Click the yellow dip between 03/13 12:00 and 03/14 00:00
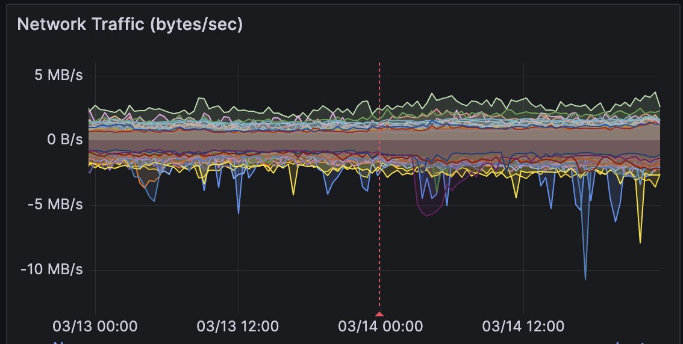 click(293, 193)
